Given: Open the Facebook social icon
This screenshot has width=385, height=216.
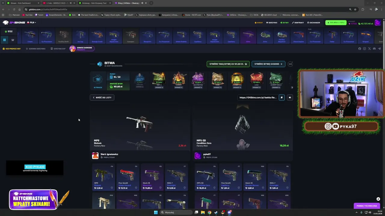Looking at the screenshot, I should tap(360, 49).
